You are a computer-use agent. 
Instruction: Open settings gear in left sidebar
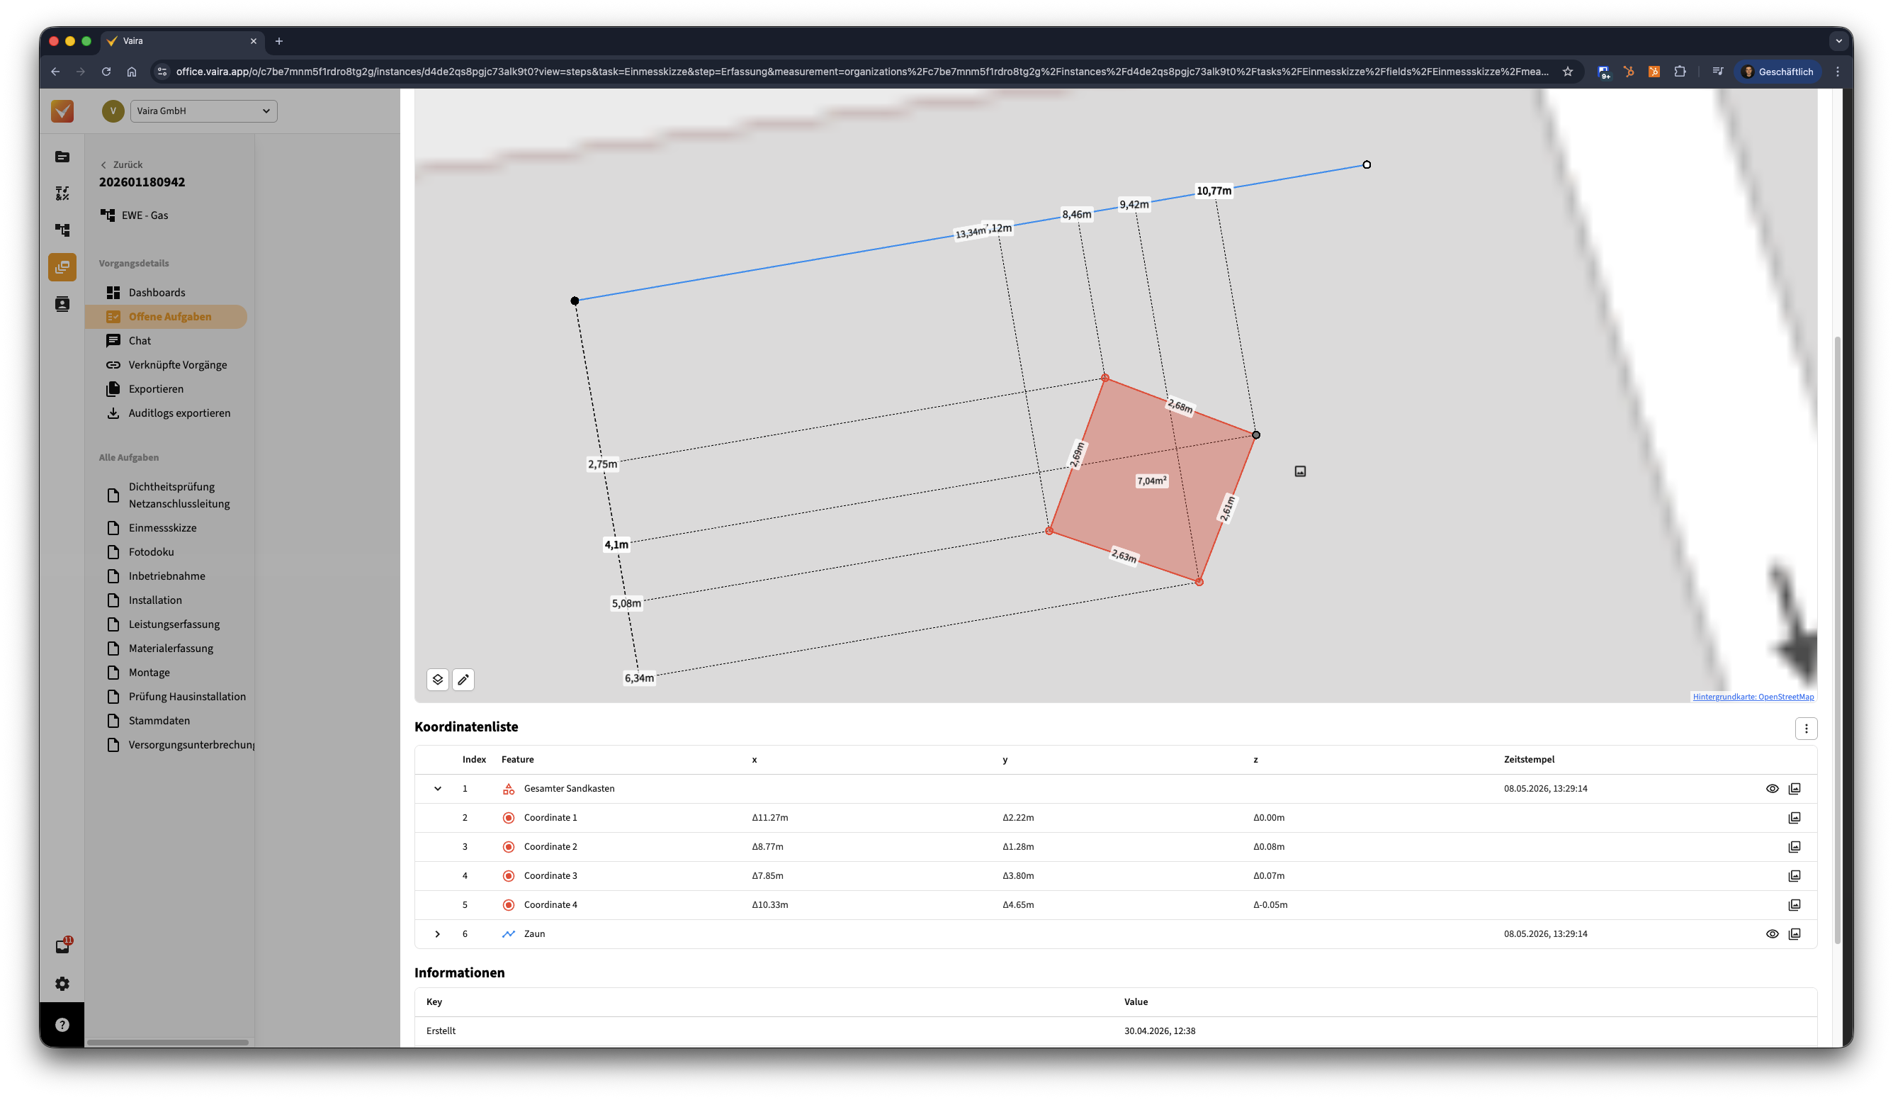(62, 984)
